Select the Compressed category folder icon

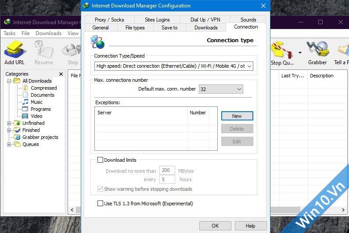tap(25, 88)
